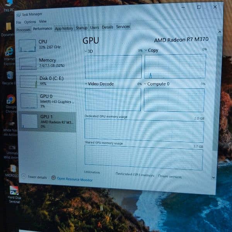The image size is (232, 232).
Task: Click the AMD Radeon R7 M370 label
Action: coord(181,40)
